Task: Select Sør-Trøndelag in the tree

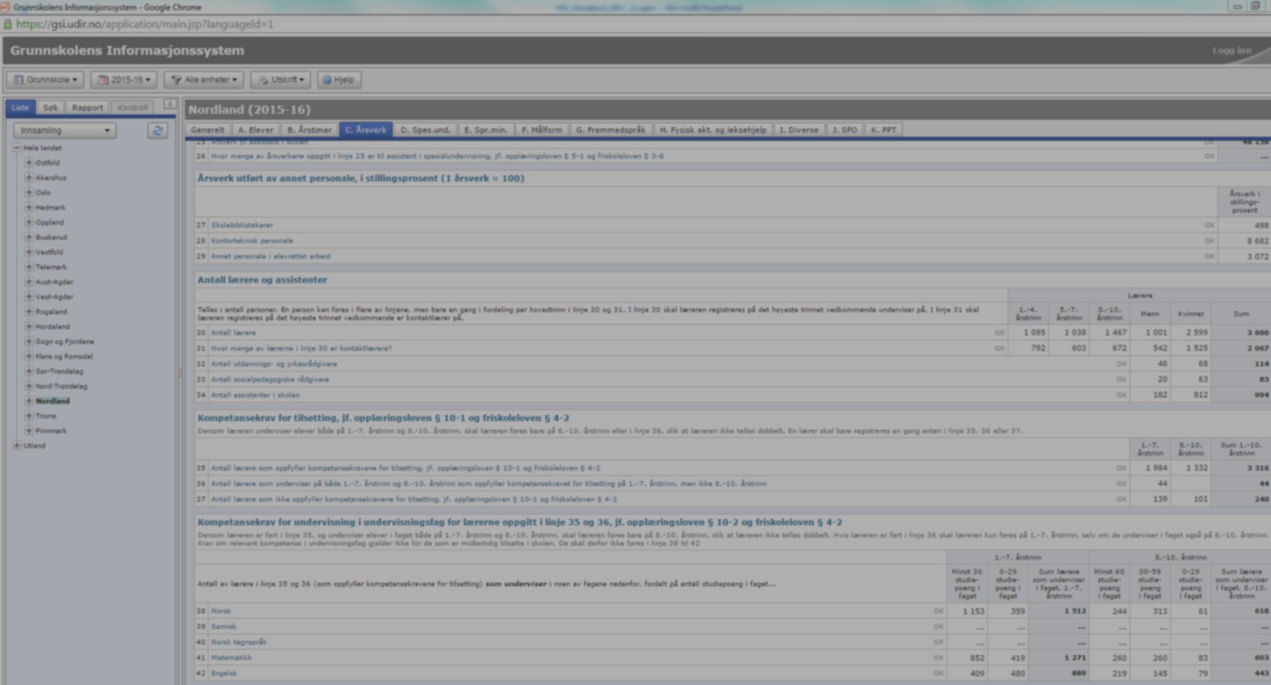Action: (59, 371)
